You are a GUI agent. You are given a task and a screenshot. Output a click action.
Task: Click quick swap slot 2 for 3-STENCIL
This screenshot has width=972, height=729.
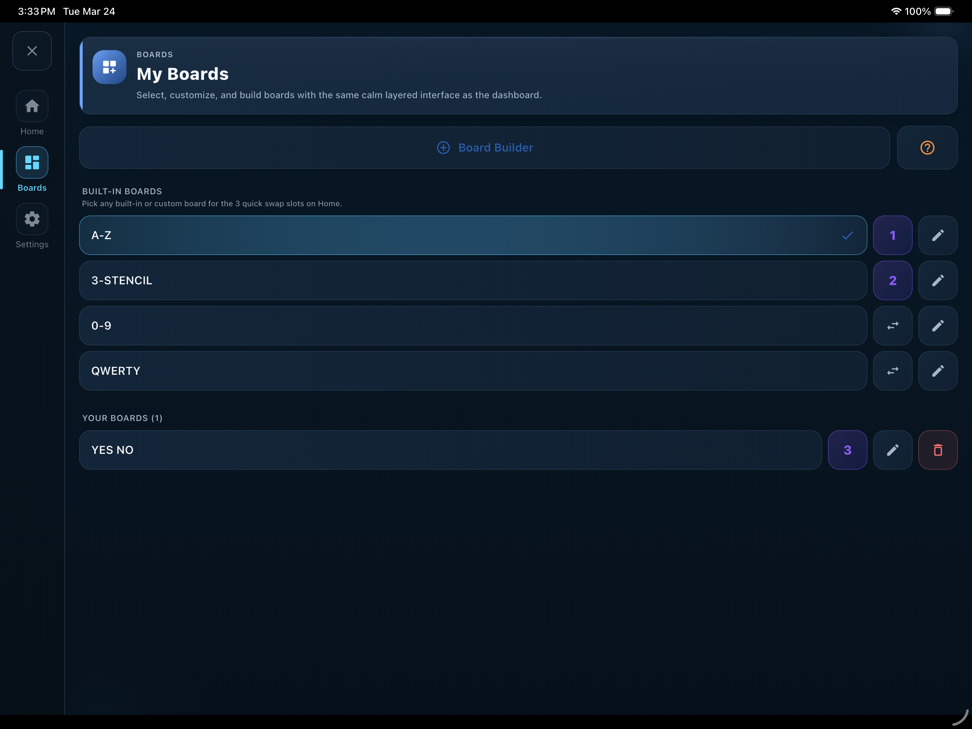click(893, 280)
